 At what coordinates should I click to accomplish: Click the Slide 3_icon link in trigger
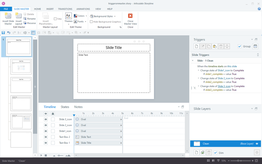[224, 86]
